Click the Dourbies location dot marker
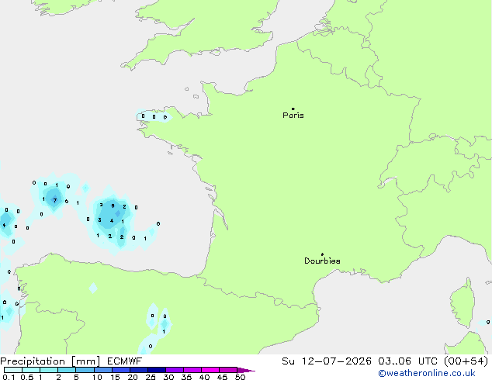Screen dimensions: 492x380 pos(322,254)
